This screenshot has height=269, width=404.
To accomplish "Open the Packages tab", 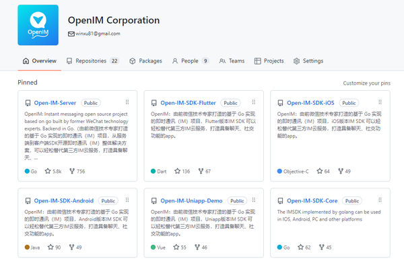I will point(145,61).
